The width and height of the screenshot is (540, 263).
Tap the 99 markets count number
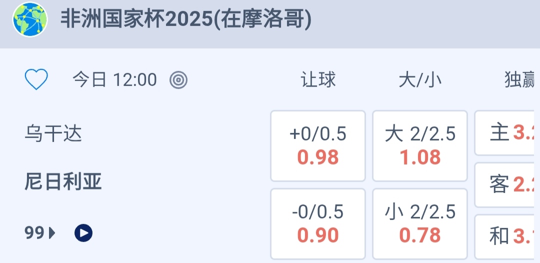point(34,232)
